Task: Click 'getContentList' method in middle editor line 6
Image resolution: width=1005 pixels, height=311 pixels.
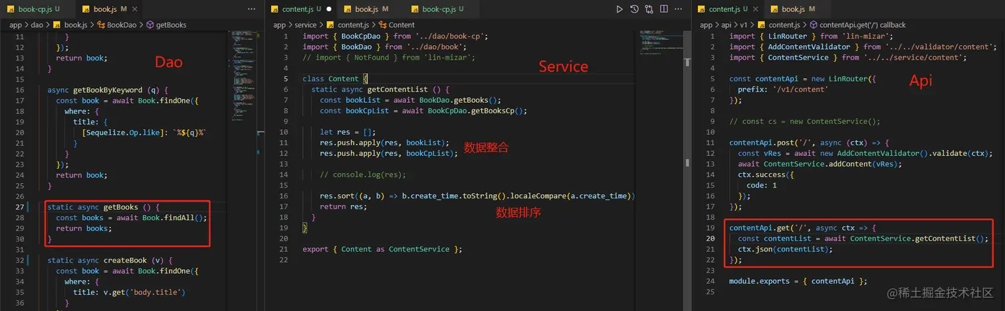Action: [397, 90]
